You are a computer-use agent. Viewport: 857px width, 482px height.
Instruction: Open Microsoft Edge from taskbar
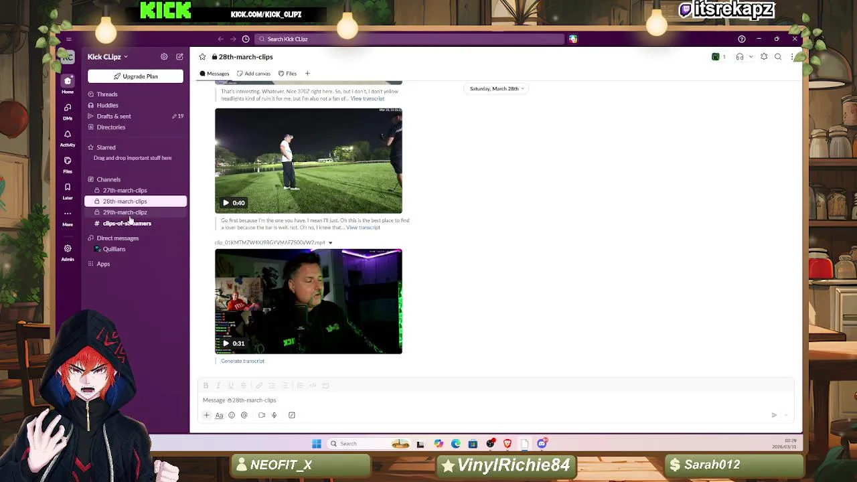pos(456,444)
